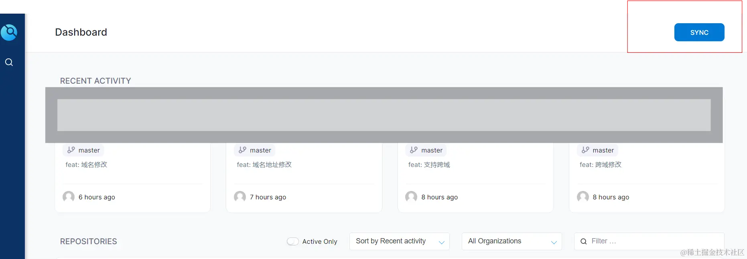This screenshot has height=259, width=747.
Task: Click the SYNC button
Action: [x=699, y=32]
